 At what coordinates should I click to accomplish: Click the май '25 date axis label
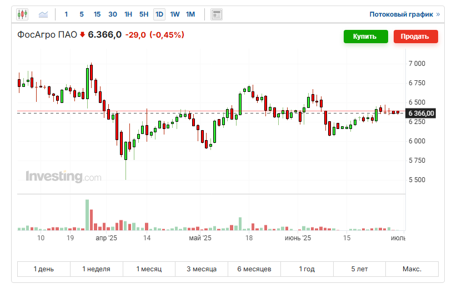200,238
